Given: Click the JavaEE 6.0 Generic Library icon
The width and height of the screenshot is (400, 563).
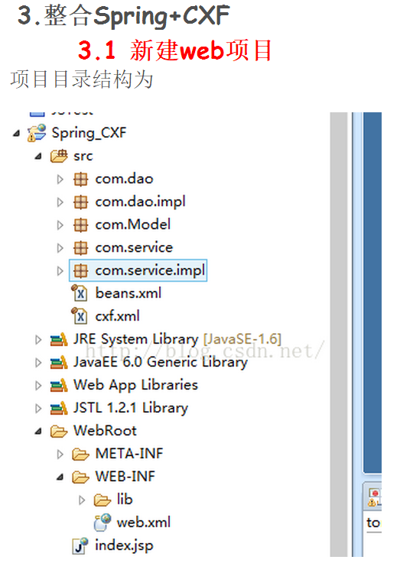Looking at the screenshot, I should (x=59, y=362).
